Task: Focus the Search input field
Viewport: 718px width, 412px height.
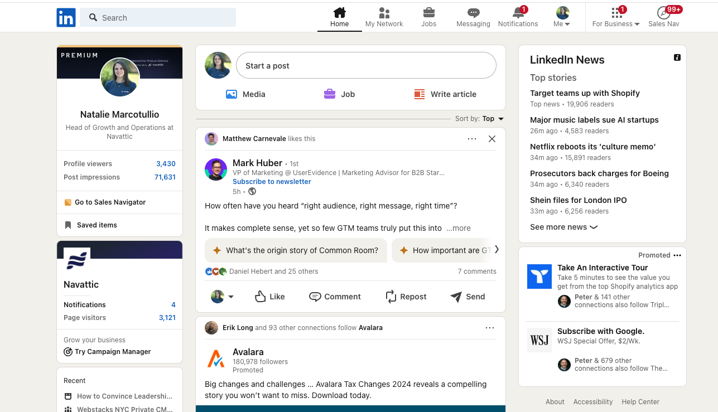Action: [x=158, y=17]
